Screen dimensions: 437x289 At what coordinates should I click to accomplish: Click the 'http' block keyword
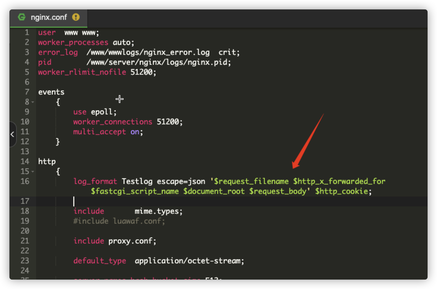(x=47, y=161)
